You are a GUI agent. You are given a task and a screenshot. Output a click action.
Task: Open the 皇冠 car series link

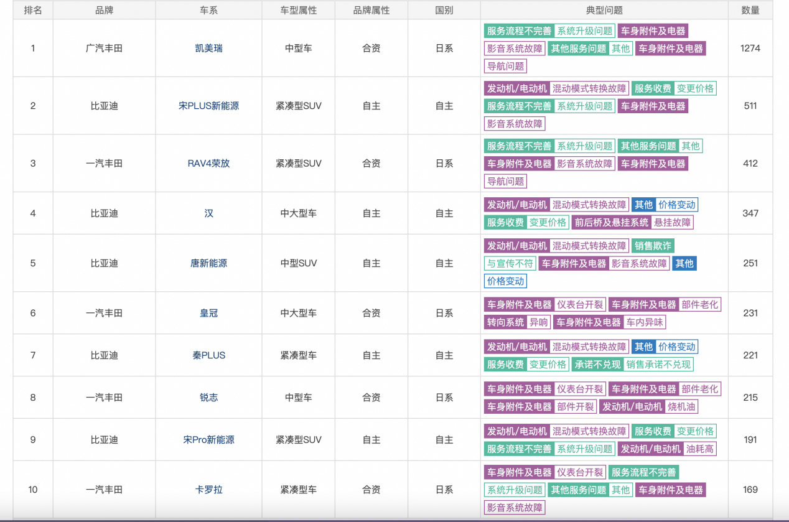(208, 313)
